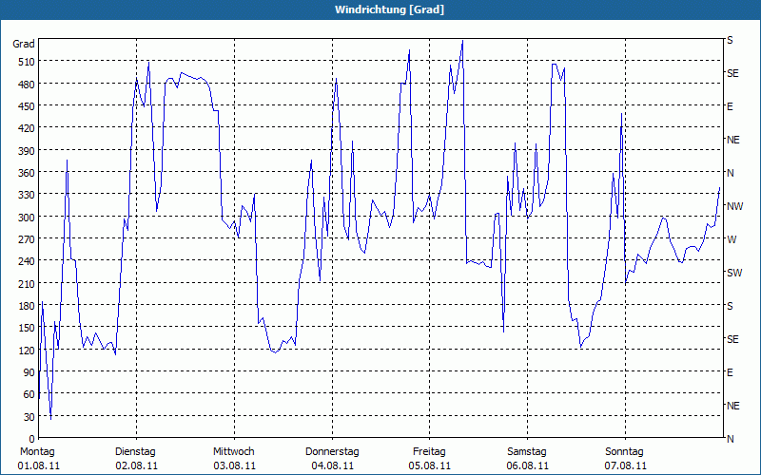Select the N compass label on the 360 gridline

[730, 173]
